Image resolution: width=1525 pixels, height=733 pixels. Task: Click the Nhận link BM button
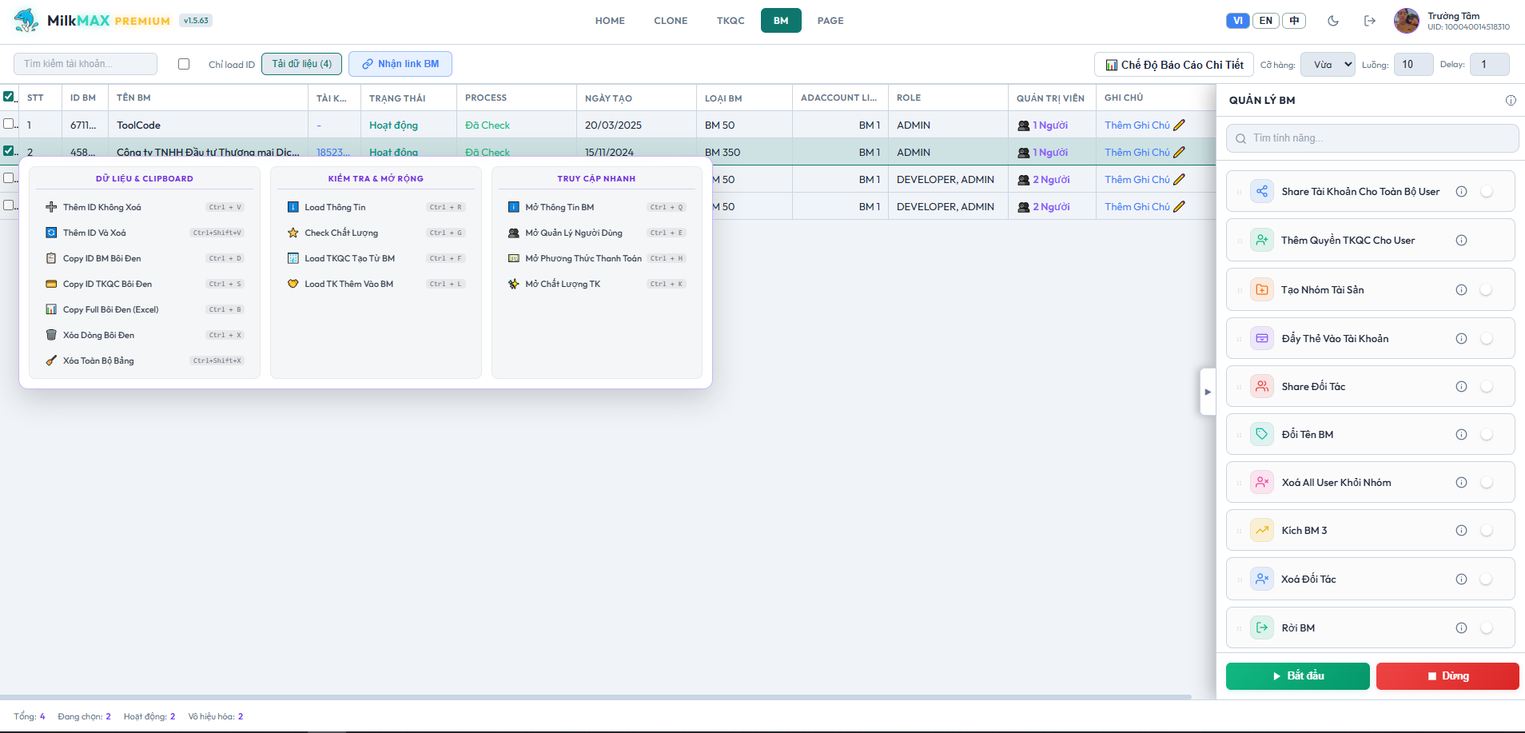(x=400, y=64)
